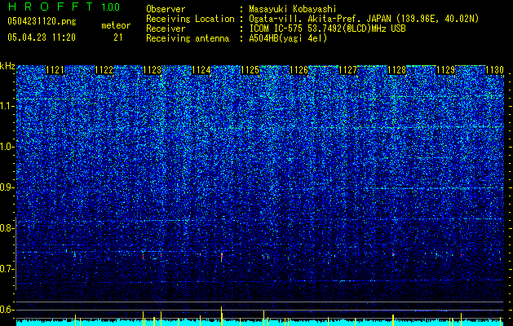Click the Ogata-vill. Akita-Pref. JAPAN location text
This screenshot has width=513, height=326.
pyautogui.click(x=364, y=19)
